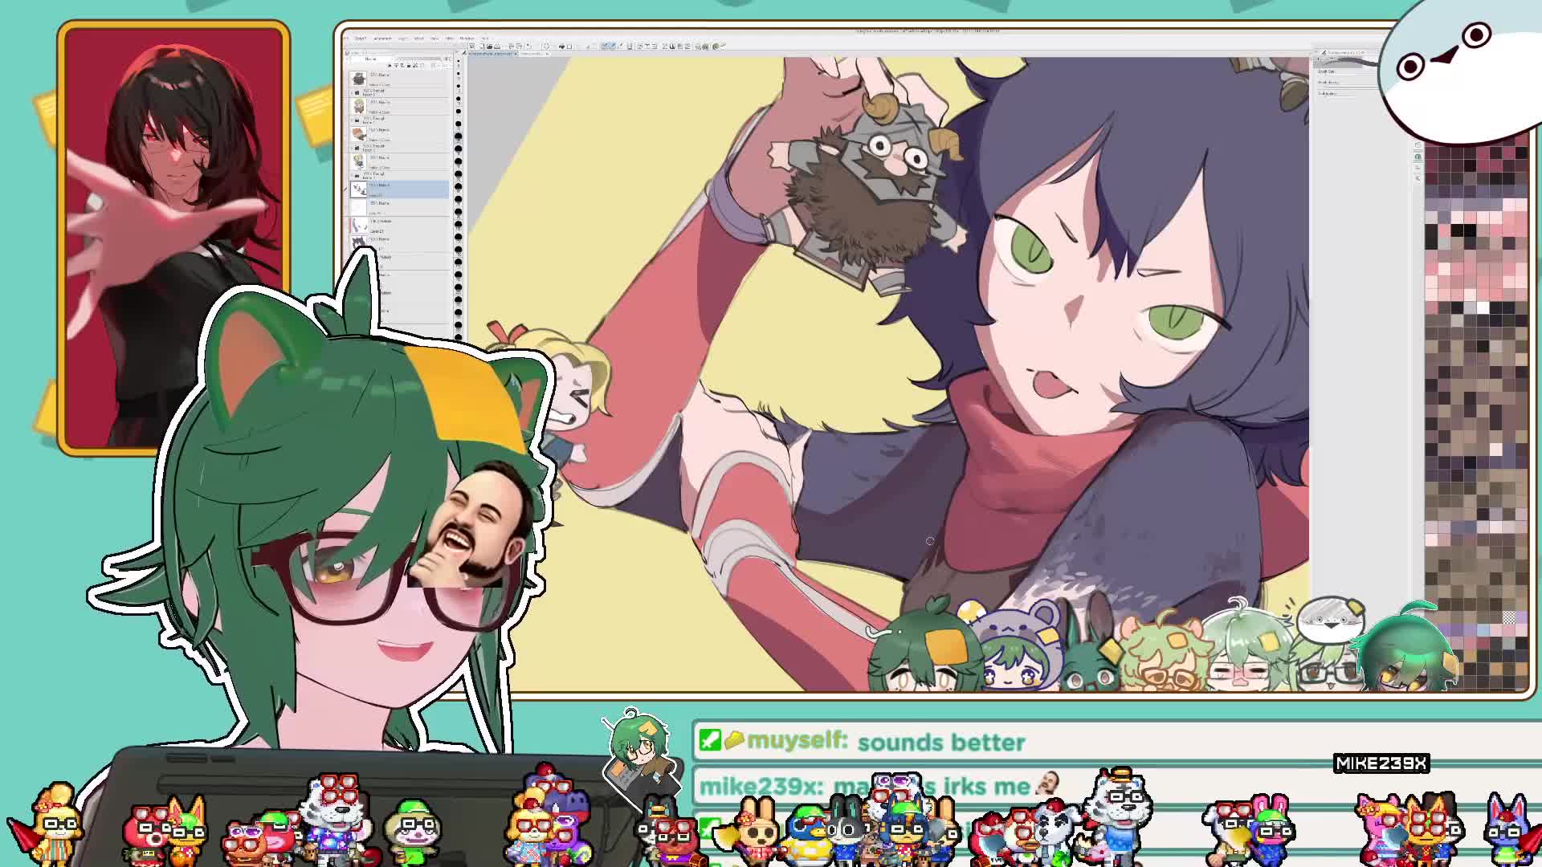Viewport: 1542px width, 867px height.
Task: Select the layer with the grey dwarf thumbnail
Action: pyautogui.click(x=400, y=79)
